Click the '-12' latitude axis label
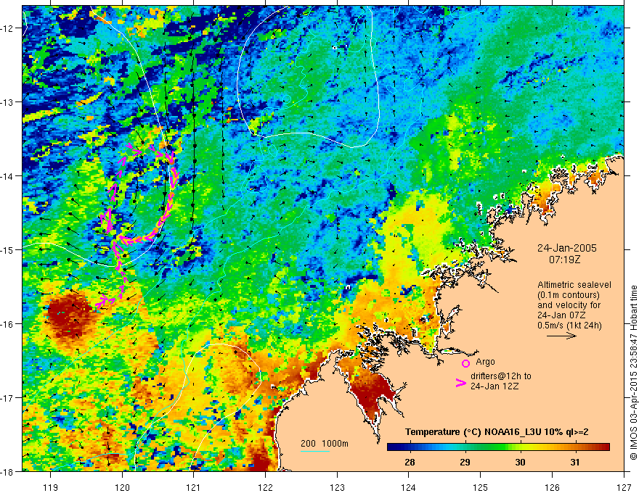The height and width of the screenshot is (493, 639). tap(8, 28)
